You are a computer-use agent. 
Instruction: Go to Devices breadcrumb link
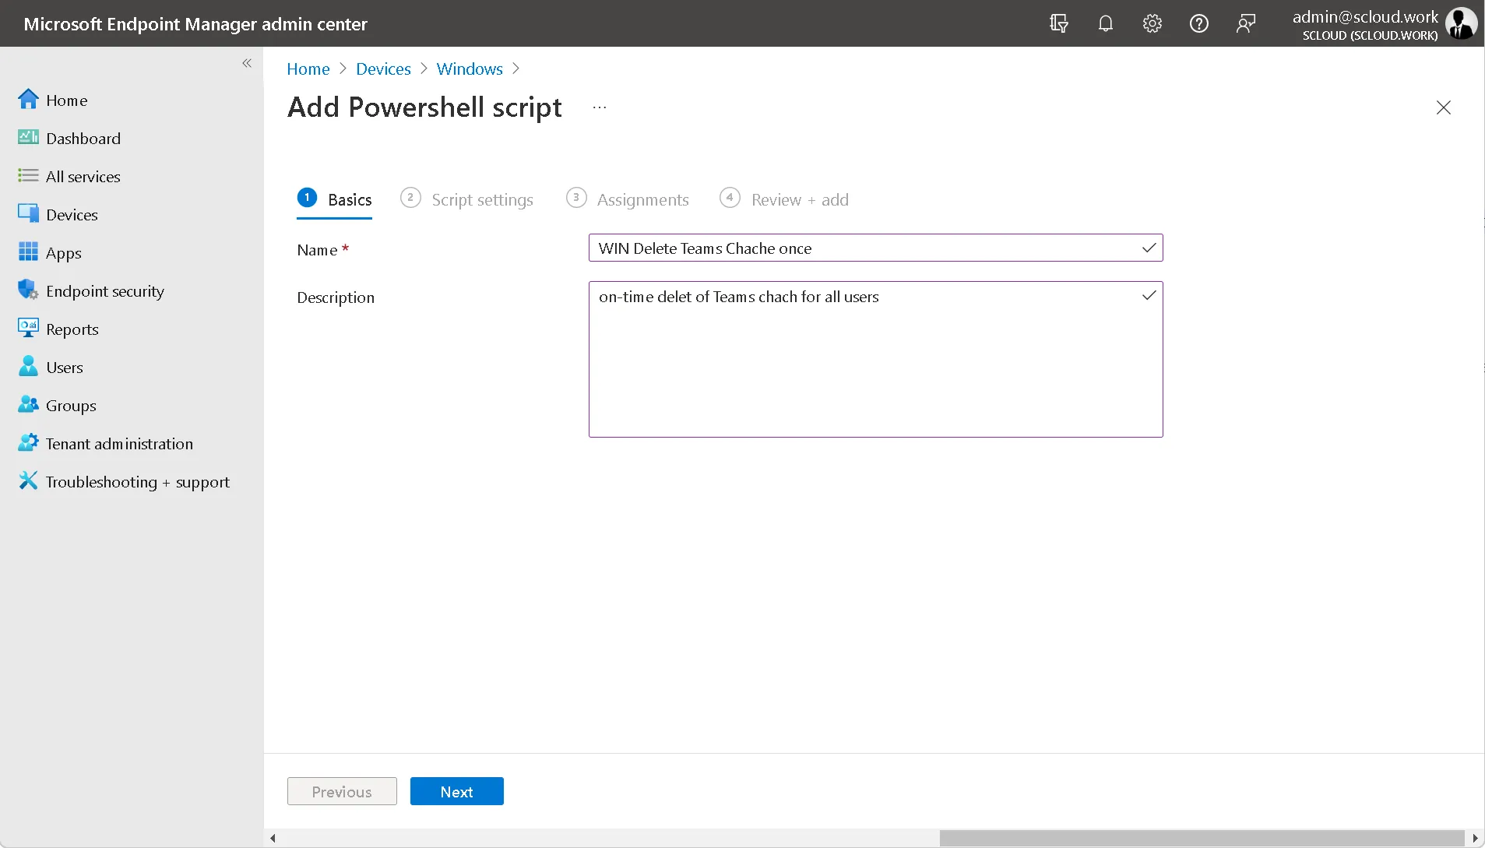(383, 69)
